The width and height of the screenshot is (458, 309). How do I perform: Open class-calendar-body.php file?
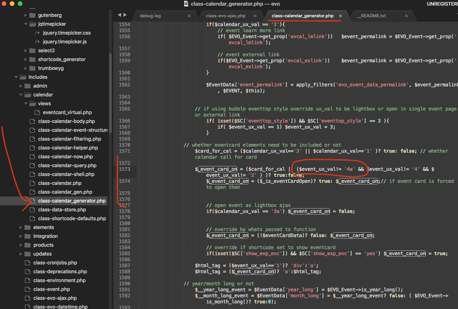point(66,121)
